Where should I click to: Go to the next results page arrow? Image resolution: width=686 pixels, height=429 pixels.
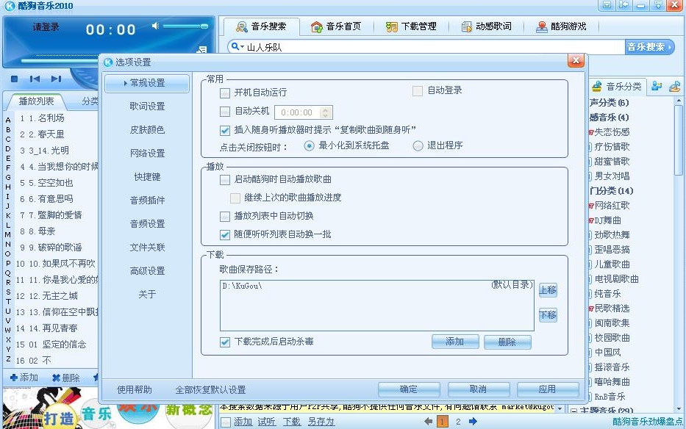pos(473,421)
